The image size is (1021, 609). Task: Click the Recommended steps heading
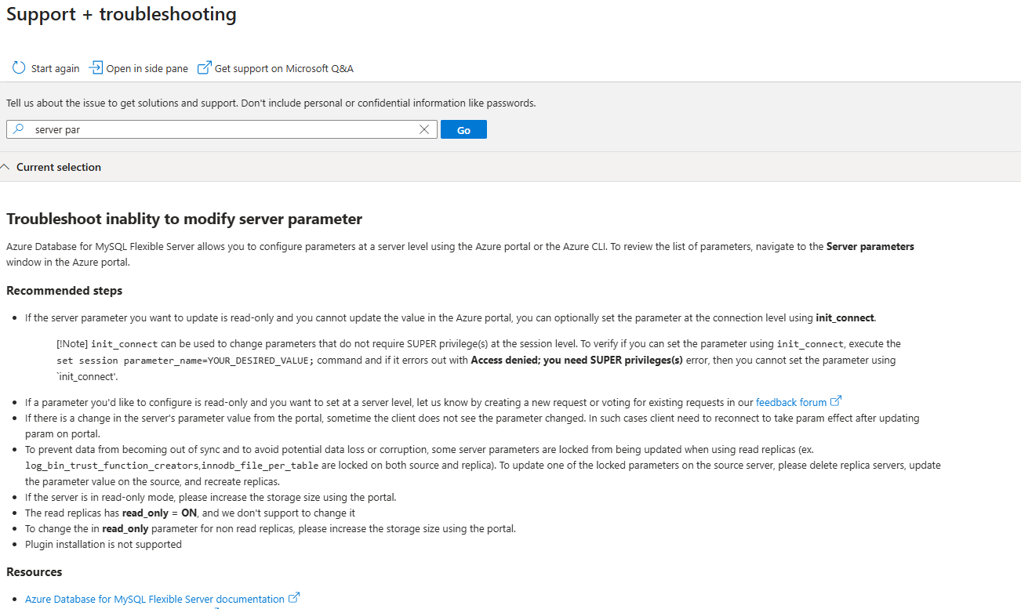[x=64, y=291]
